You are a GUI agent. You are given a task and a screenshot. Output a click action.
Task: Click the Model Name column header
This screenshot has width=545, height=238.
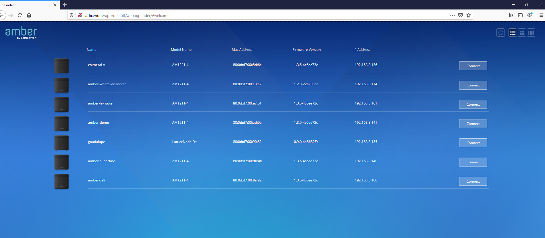(x=181, y=50)
